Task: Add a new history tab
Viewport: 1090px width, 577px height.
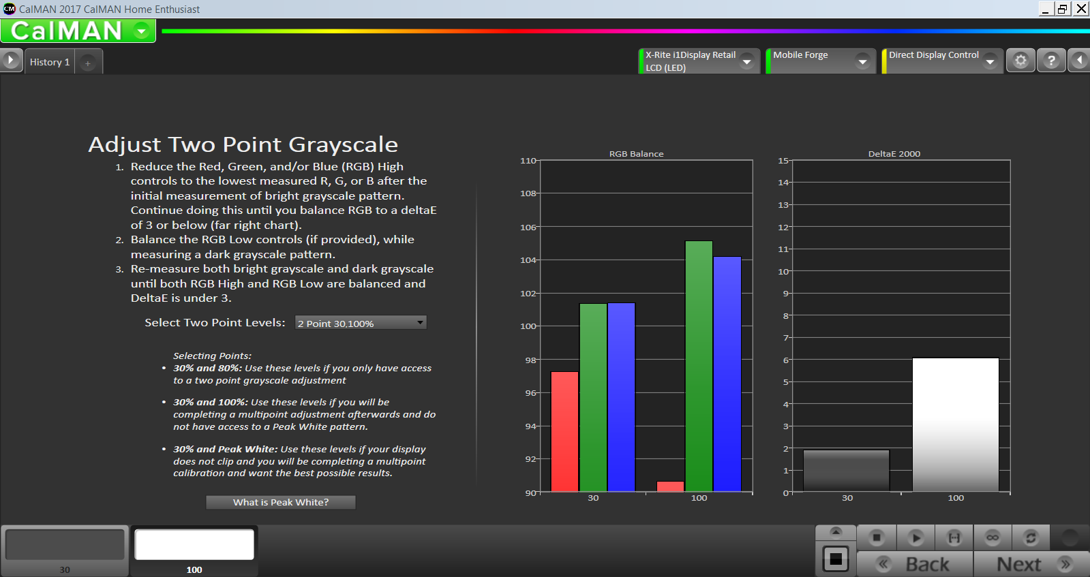Action: click(88, 63)
